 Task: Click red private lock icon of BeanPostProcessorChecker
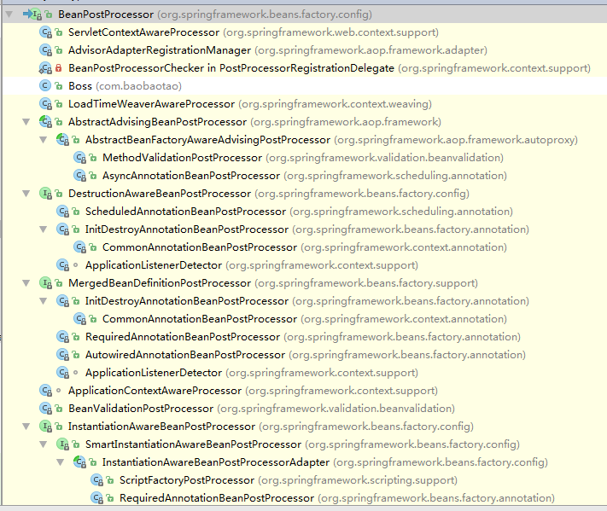coord(58,68)
